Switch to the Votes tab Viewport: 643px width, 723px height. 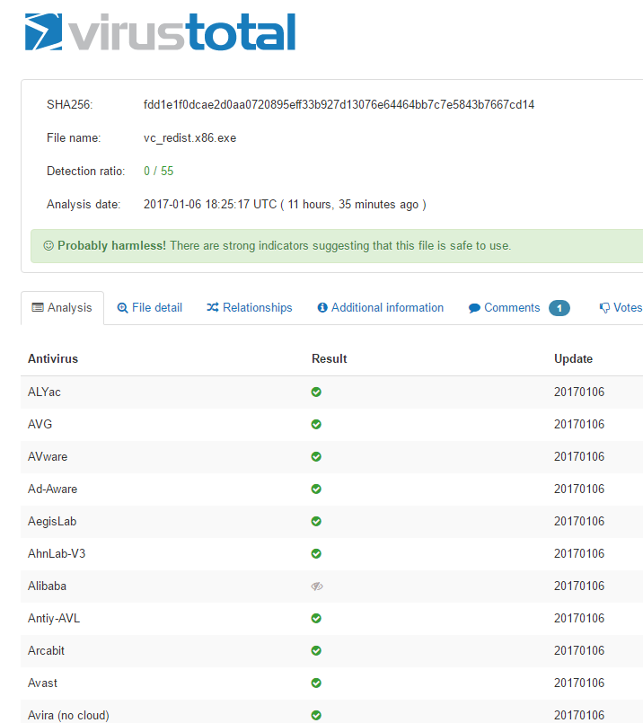pos(621,308)
